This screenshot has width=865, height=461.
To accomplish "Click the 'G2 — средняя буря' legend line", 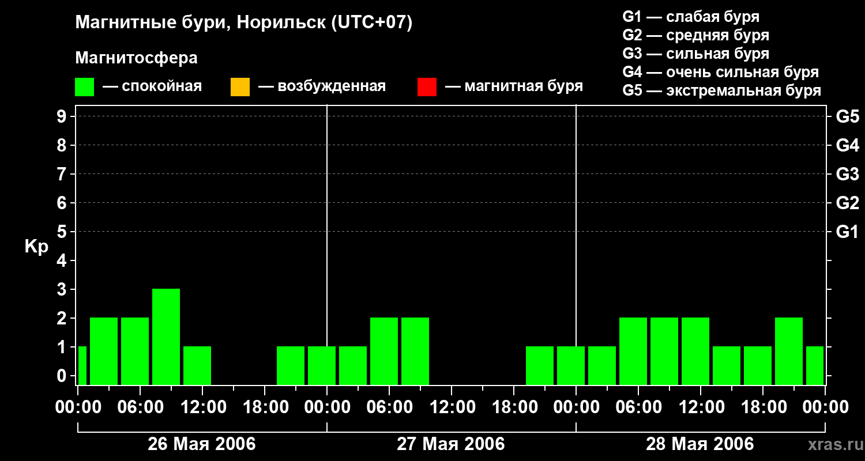I will (x=696, y=35).
